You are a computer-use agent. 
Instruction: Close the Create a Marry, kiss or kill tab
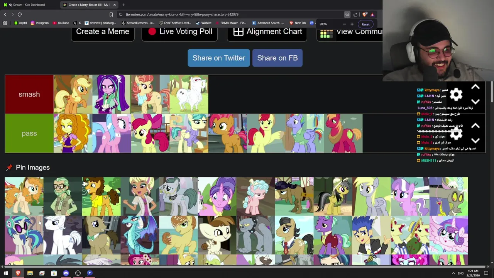(x=114, y=5)
